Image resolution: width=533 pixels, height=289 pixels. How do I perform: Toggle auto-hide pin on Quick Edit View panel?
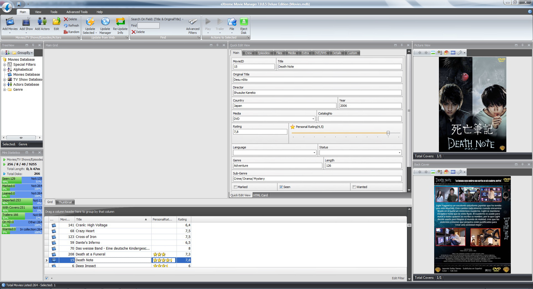tap(402, 45)
